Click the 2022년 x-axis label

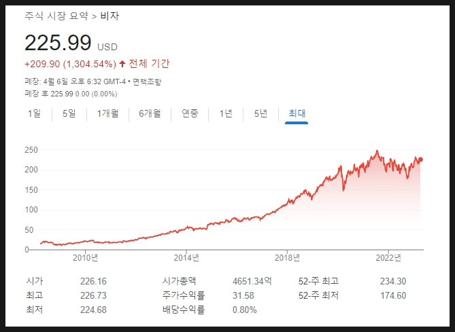tap(388, 257)
